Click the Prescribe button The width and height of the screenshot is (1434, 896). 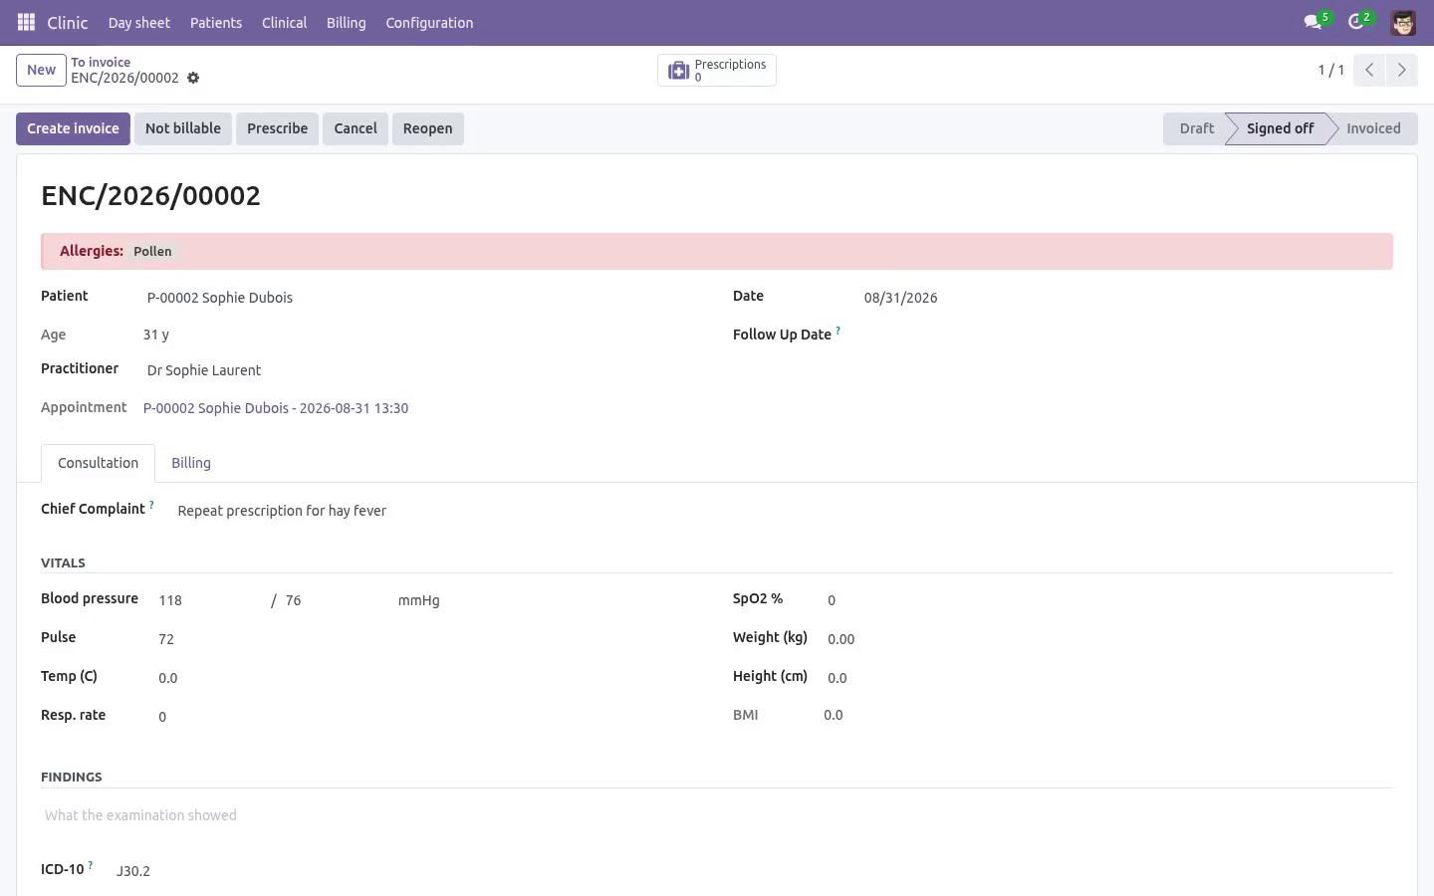click(277, 128)
